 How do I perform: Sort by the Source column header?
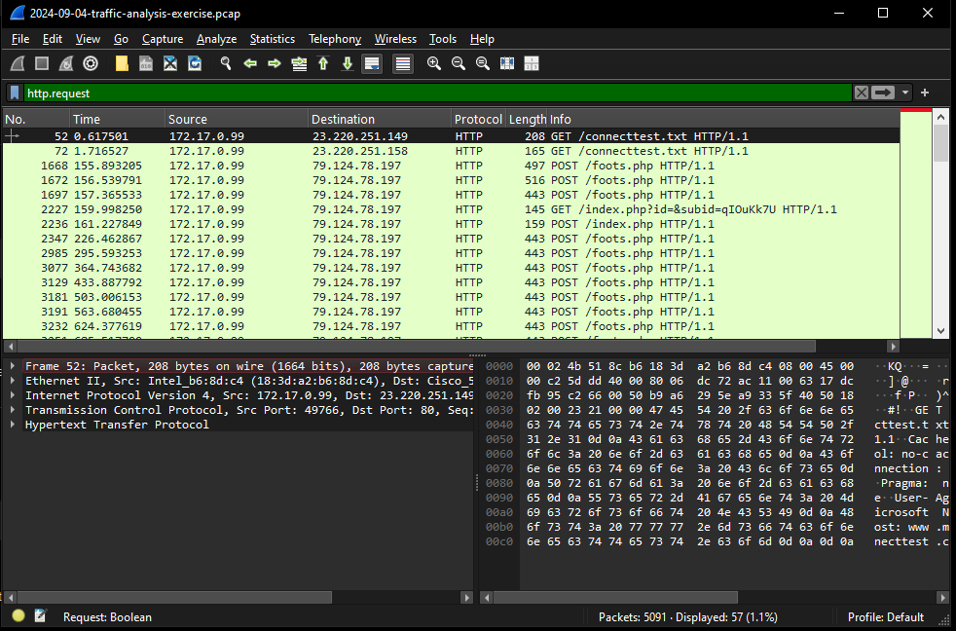point(237,119)
